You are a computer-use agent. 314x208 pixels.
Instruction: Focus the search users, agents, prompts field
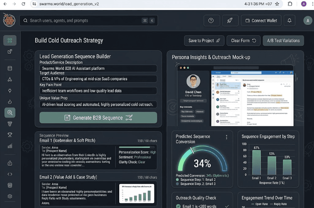[89, 21]
